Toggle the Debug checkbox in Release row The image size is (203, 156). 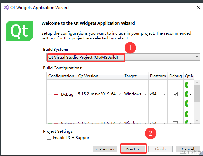[175, 122]
